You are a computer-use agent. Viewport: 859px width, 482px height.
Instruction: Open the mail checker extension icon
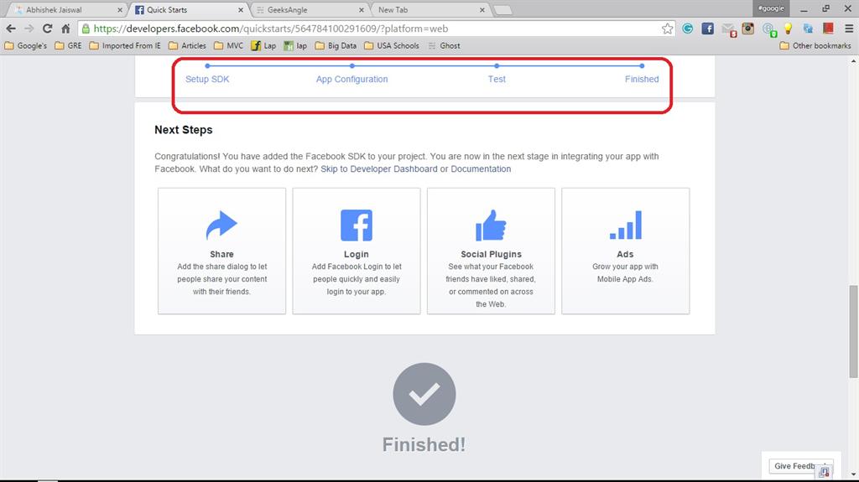pos(728,29)
